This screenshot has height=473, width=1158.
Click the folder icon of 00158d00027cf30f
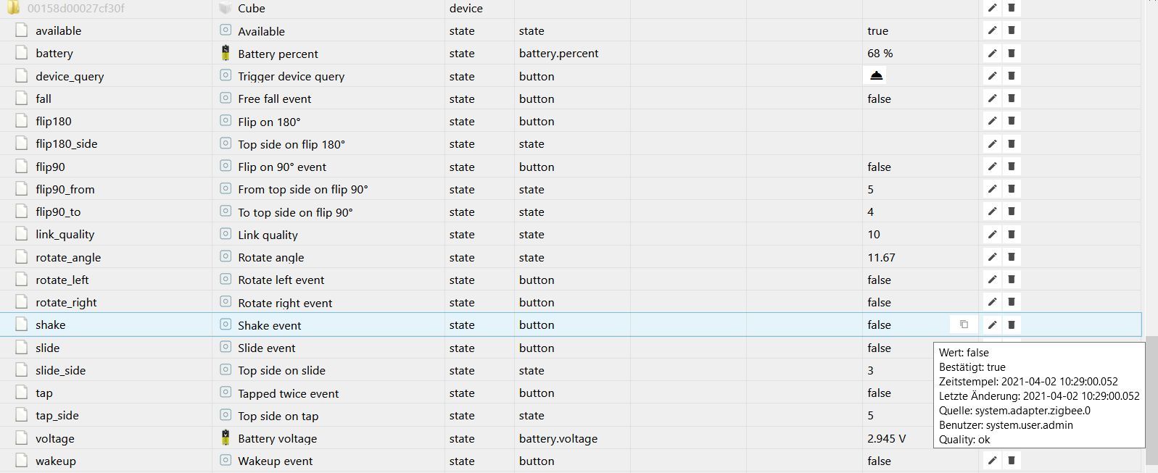(13, 8)
